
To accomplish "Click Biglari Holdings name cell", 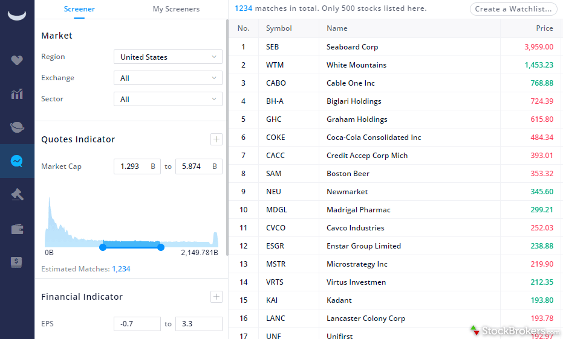I will point(354,101).
